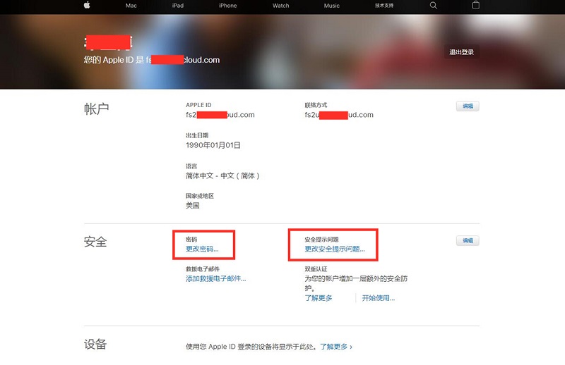
Task: Click the 安全 section heading
Action: (95, 242)
